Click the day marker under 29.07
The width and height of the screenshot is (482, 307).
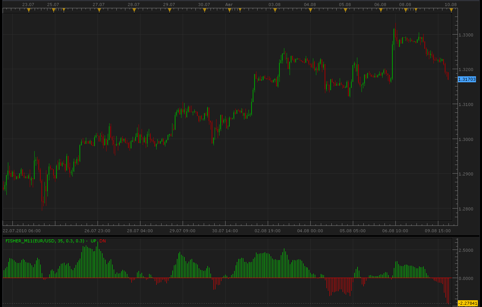169,11
